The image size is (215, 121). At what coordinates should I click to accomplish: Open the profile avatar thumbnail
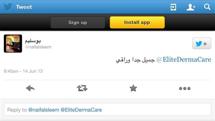point(13,43)
